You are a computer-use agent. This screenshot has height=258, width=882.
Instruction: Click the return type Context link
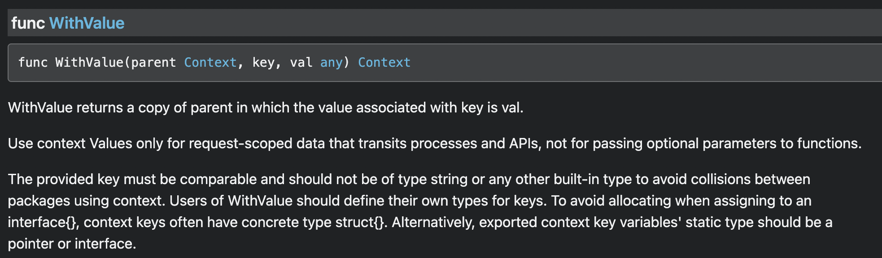384,62
